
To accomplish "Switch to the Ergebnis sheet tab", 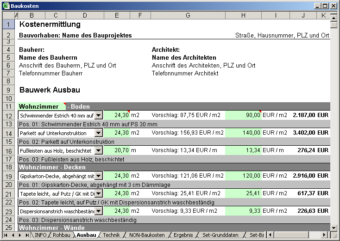I will [183, 235].
